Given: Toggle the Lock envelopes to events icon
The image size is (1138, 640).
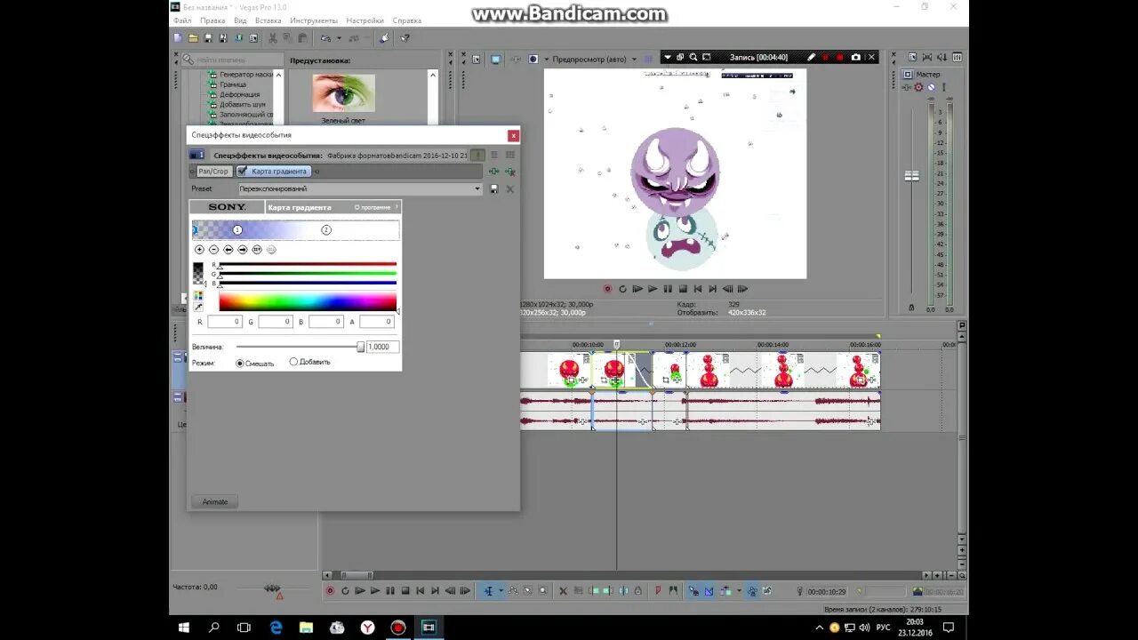Looking at the screenshot, I should [751, 590].
